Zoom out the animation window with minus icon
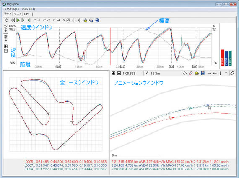239x178 pixels. pos(119,74)
